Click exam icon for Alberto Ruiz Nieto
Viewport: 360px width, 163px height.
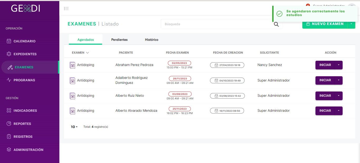72,96
